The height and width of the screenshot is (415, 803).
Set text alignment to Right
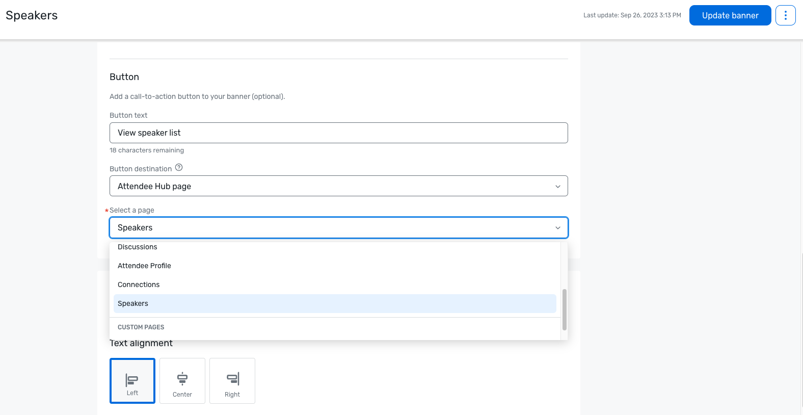tap(232, 381)
